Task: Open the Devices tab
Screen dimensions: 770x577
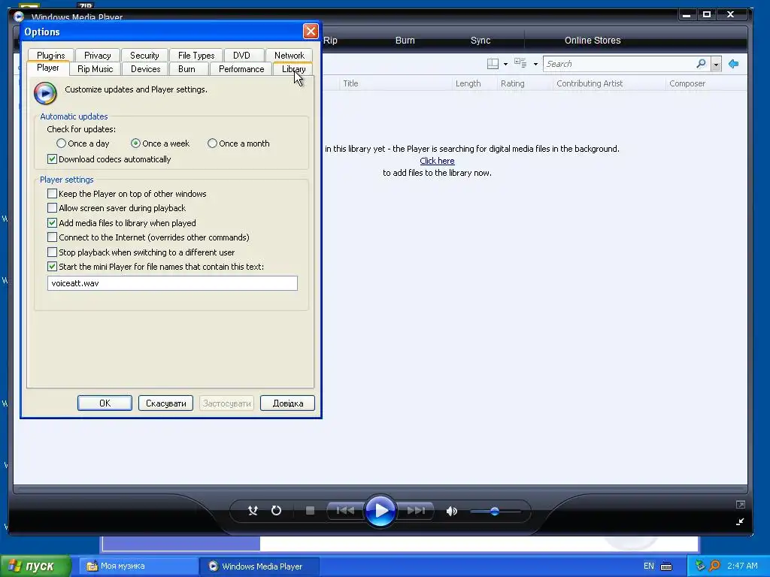Action: click(x=145, y=69)
